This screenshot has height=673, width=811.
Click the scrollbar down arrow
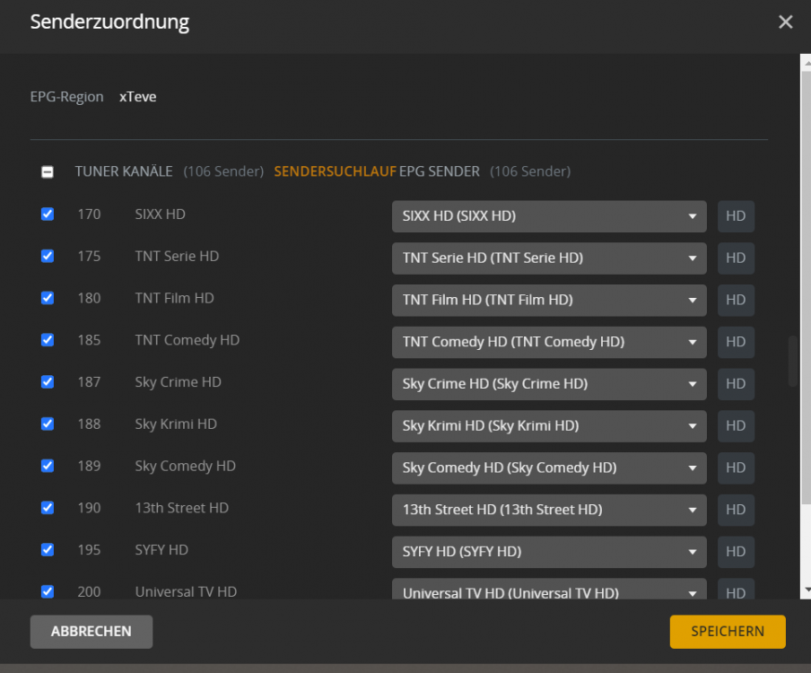pyautogui.click(x=807, y=590)
